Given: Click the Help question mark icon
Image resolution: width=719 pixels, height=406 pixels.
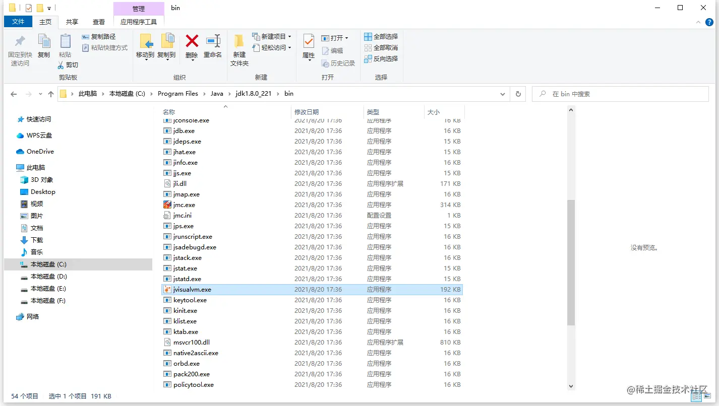Looking at the screenshot, I should coord(709,22).
